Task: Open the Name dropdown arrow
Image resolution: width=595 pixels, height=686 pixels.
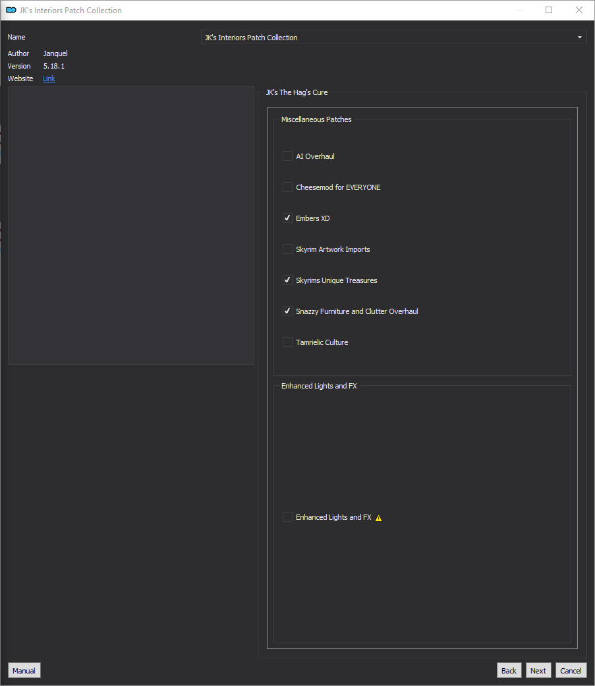Action: pyautogui.click(x=580, y=38)
